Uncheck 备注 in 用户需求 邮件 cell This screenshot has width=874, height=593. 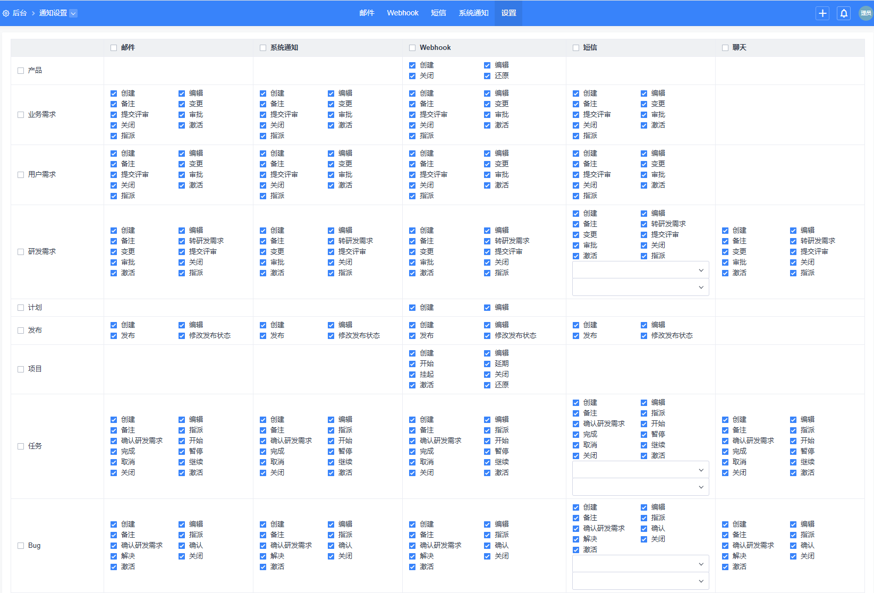[x=114, y=164]
